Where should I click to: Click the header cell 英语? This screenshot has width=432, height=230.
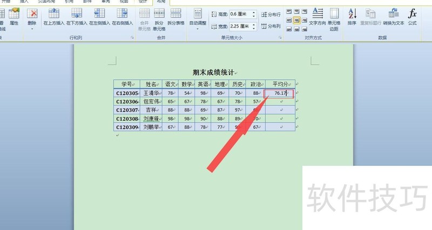click(x=203, y=84)
